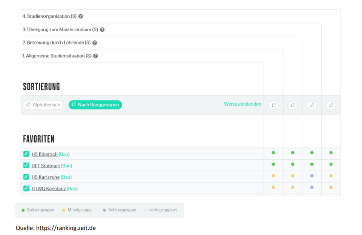
Task: Open HTWG Konstanz university page
Action: click(x=49, y=189)
